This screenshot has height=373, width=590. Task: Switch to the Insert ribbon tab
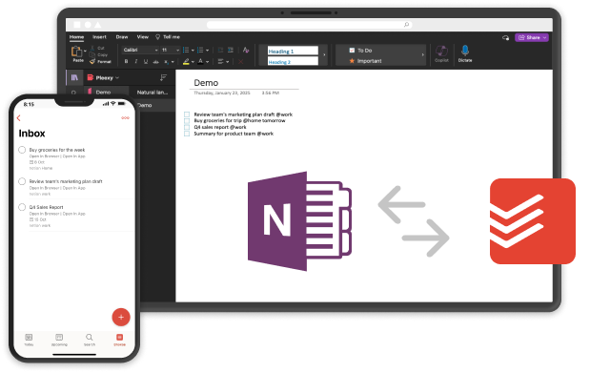tap(99, 37)
